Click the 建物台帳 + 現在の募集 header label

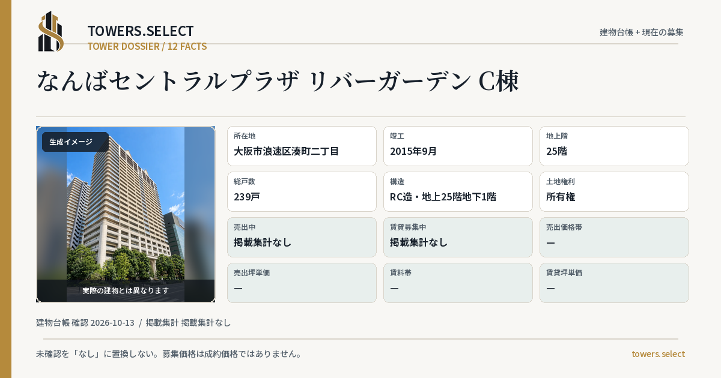pyautogui.click(x=642, y=32)
